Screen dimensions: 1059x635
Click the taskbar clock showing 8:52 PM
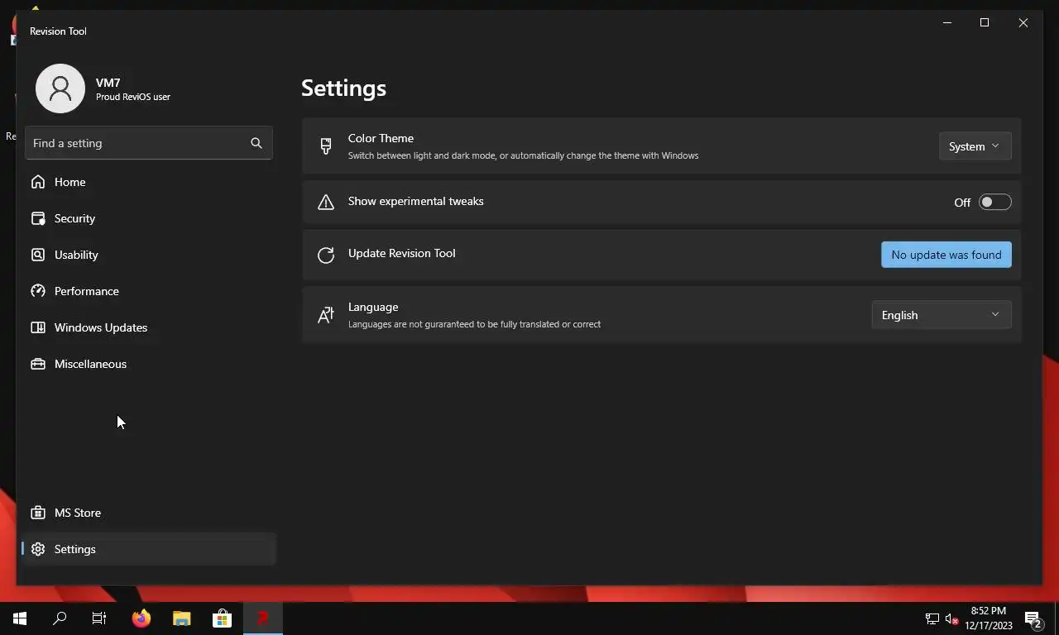click(x=989, y=618)
